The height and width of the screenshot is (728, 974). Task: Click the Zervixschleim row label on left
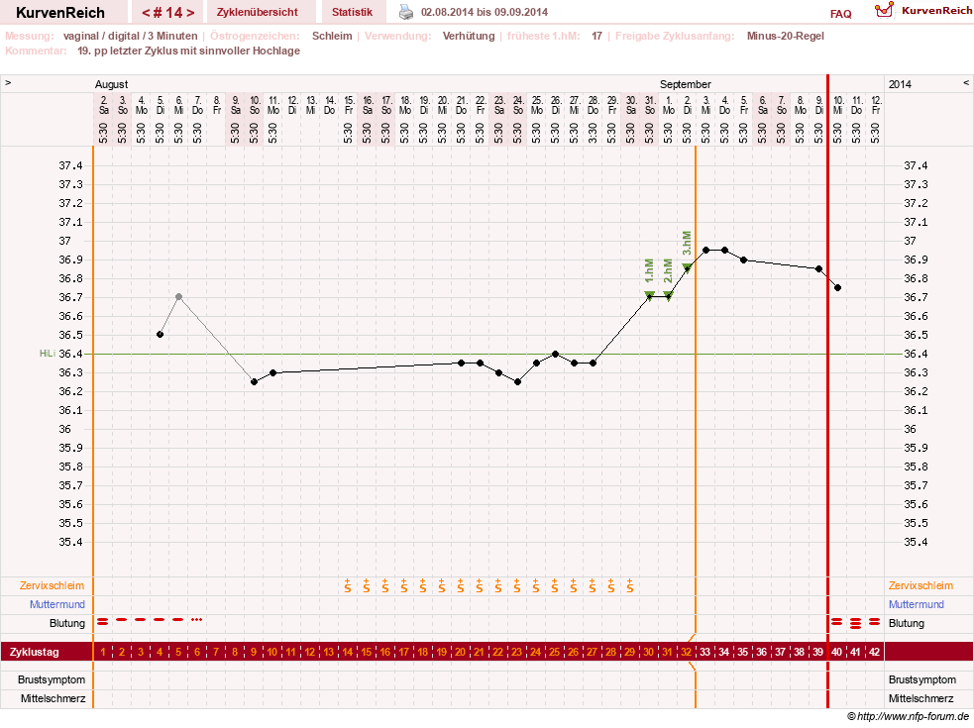coord(52,585)
